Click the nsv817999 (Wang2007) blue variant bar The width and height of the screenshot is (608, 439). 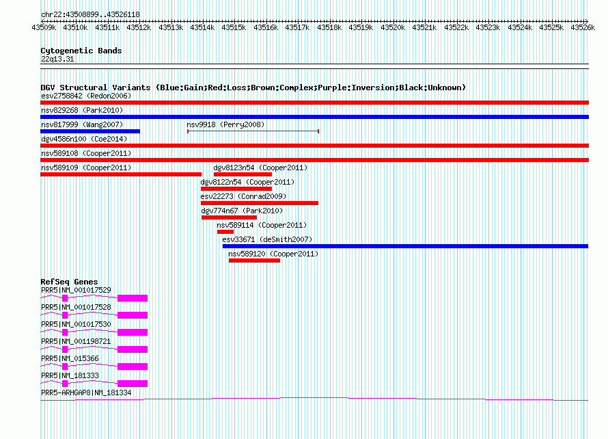click(90, 131)
